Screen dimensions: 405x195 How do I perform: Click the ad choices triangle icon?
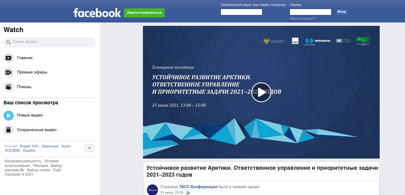22,170
